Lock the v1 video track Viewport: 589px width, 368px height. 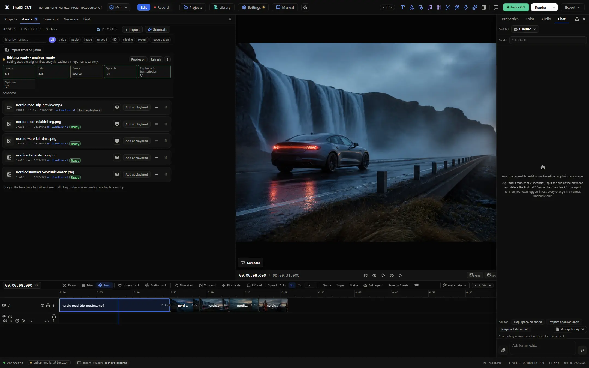coord(48,305)
